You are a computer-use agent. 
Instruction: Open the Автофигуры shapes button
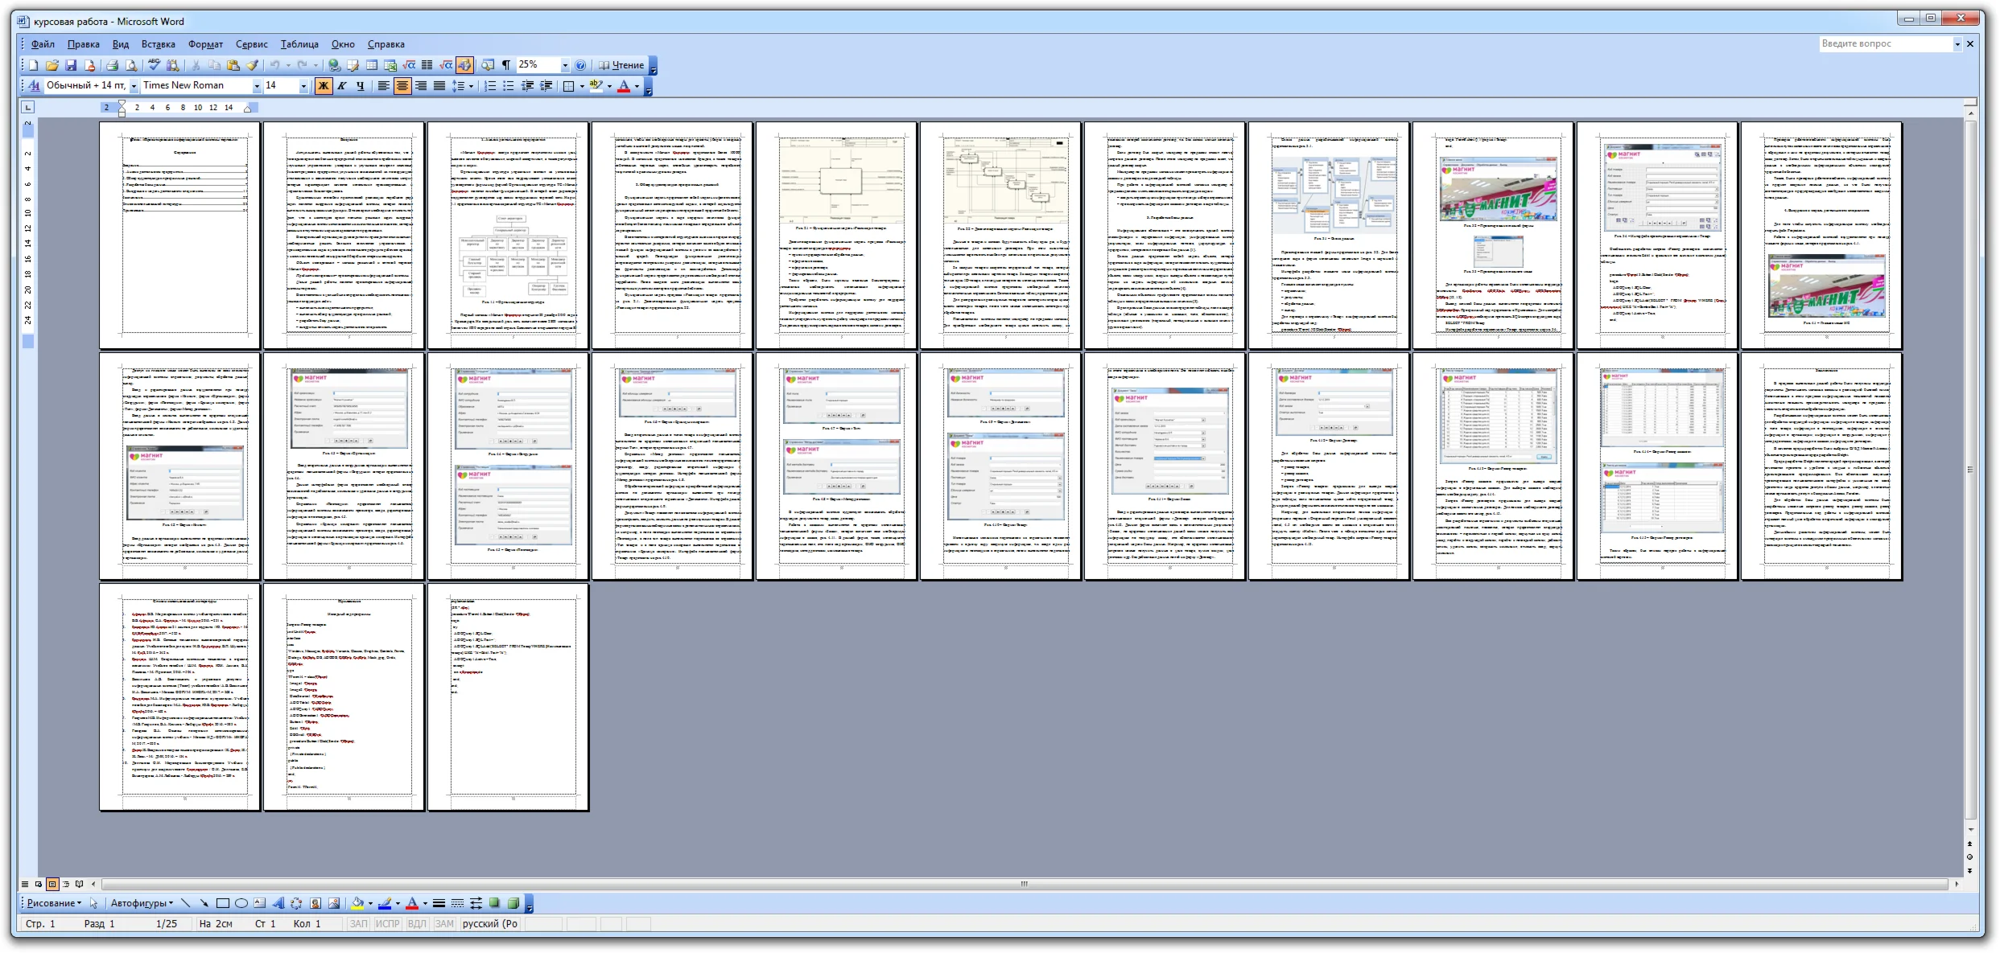tap(142, 903)
